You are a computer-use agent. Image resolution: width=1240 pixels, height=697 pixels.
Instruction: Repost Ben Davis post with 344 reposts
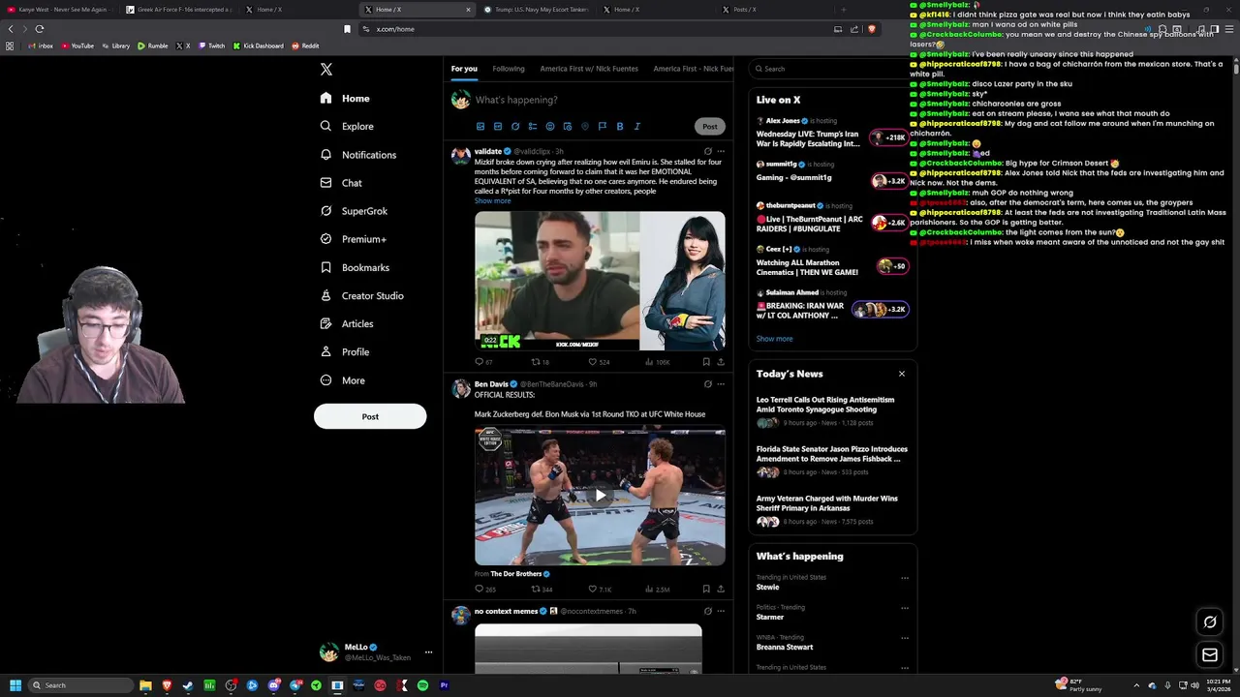(x=541, y=589)
